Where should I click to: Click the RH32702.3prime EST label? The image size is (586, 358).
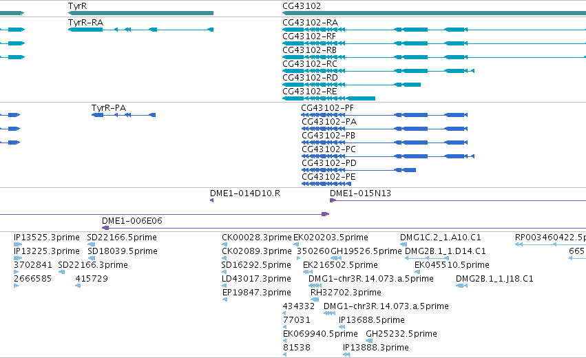(346, 293)
